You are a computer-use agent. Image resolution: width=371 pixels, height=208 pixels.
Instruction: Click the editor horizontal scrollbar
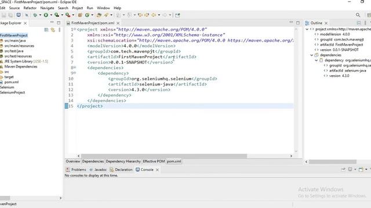164,156
